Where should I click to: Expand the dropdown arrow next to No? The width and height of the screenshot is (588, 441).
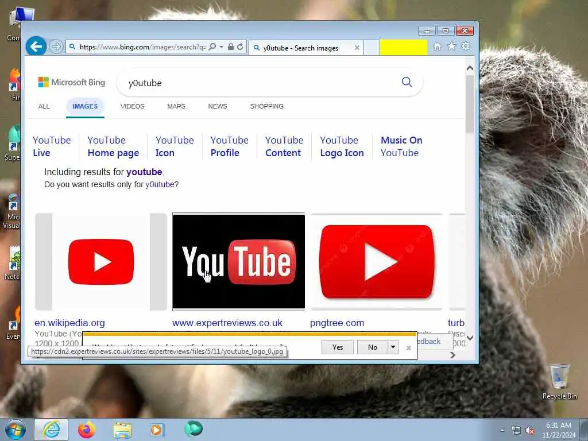coord(393,347)
